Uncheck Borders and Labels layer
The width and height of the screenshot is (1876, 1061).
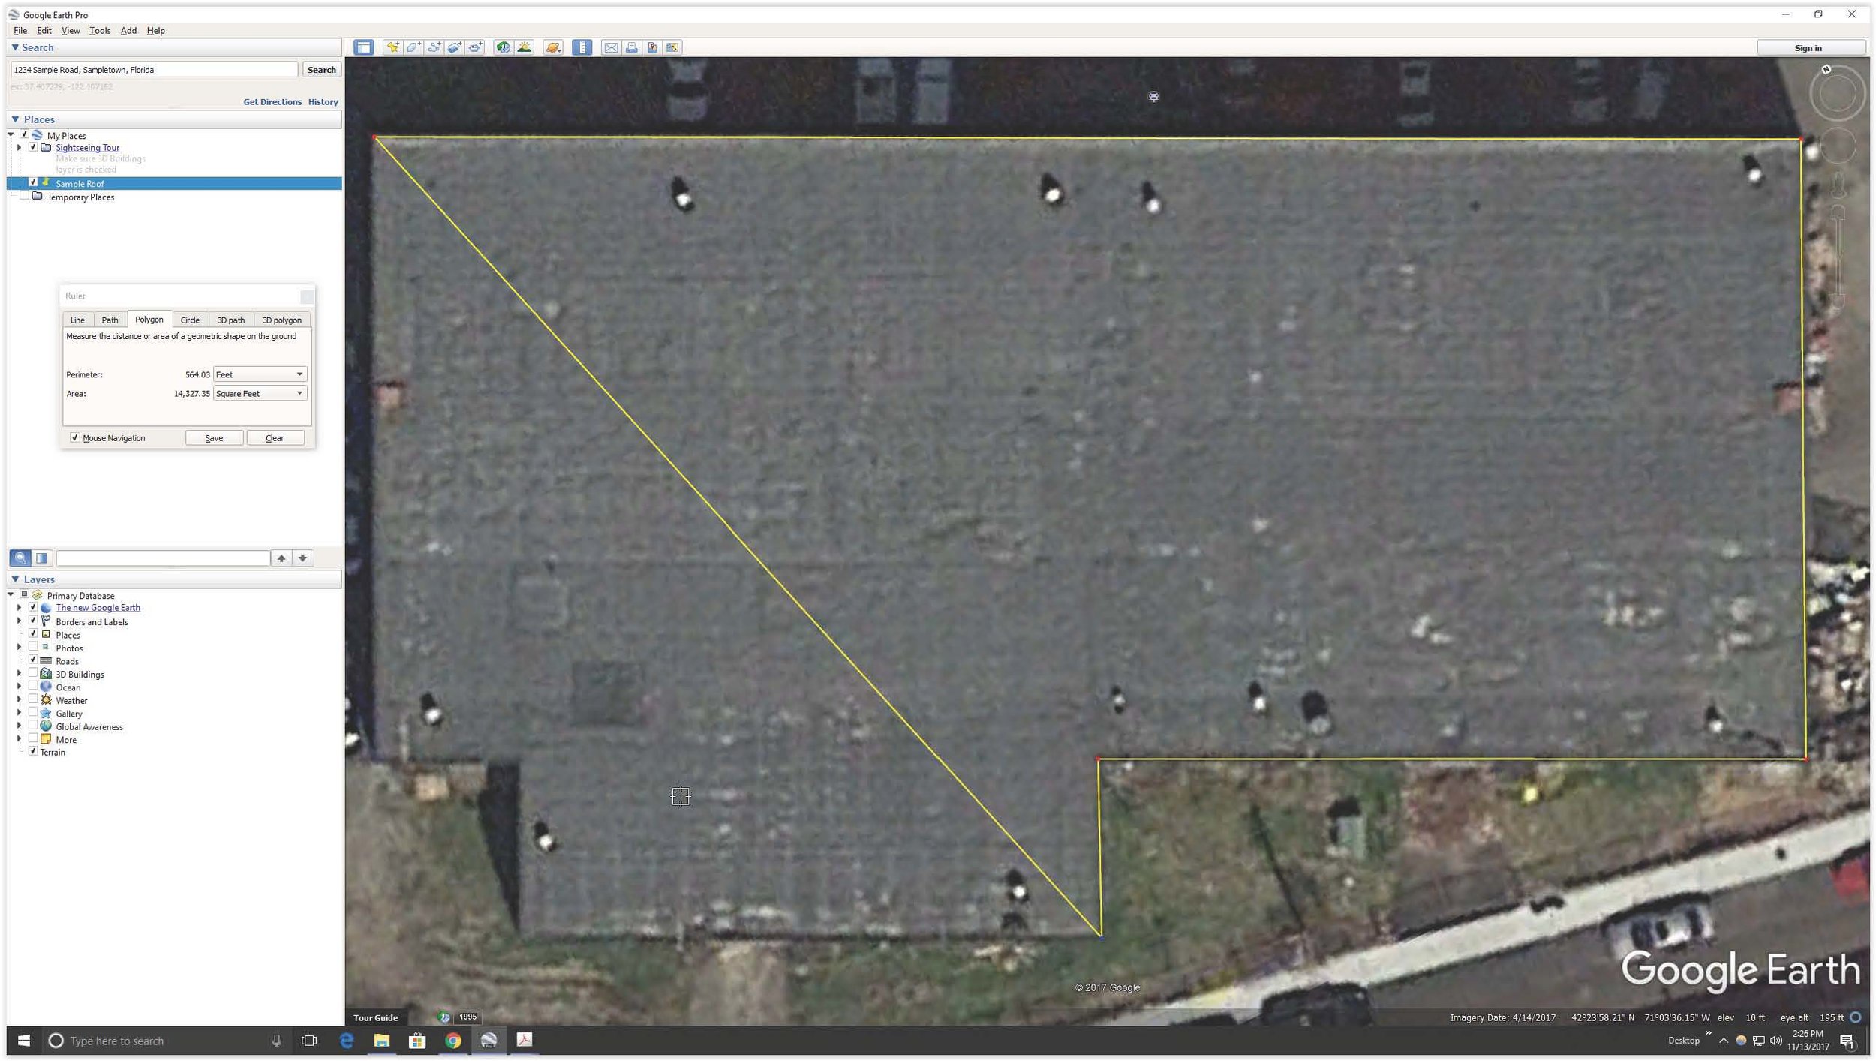(33, 621)
